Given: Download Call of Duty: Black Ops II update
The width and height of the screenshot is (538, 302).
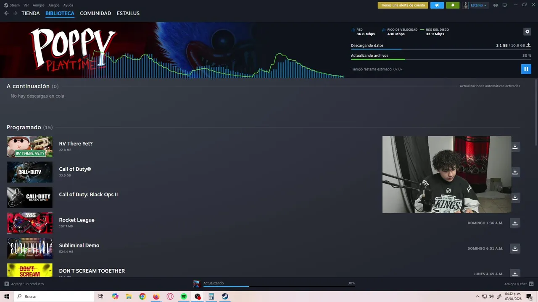Looking at the screenshot, I should click(515, 197).
